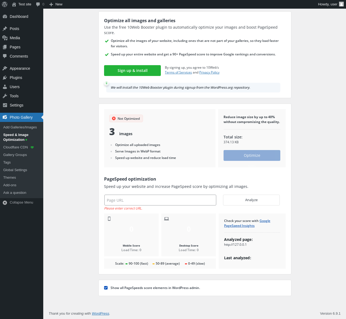Open Global Settings submenu
Image resolution: width=346 pixels, height=319 pixels.
coord(15,170)
